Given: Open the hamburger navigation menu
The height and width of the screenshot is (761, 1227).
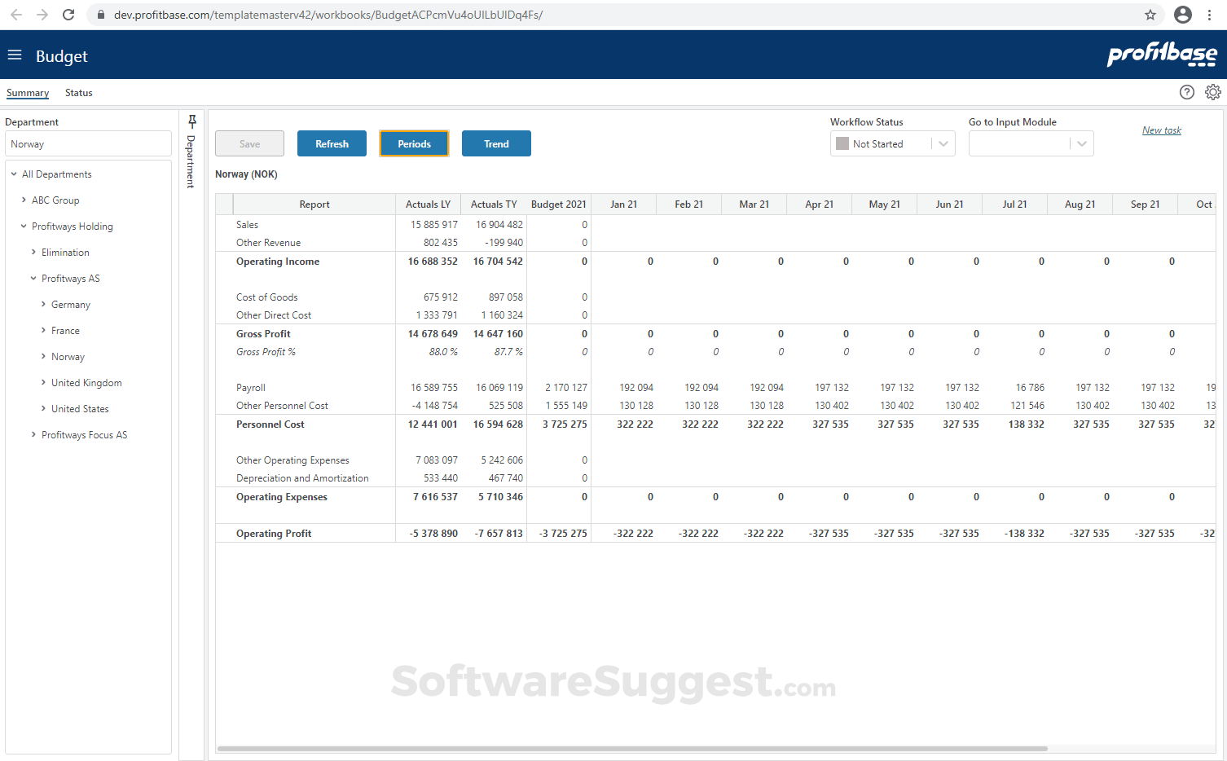Looking at the screenshot, I should (x=15, y=55).
